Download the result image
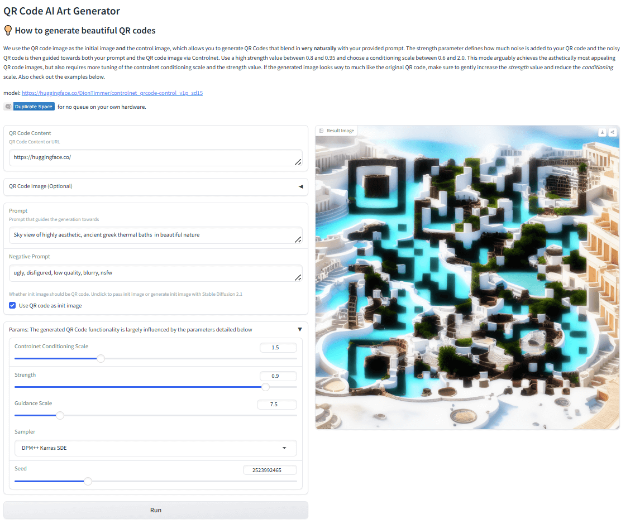Viewport: 635px width, 524px height. point(602,132)
